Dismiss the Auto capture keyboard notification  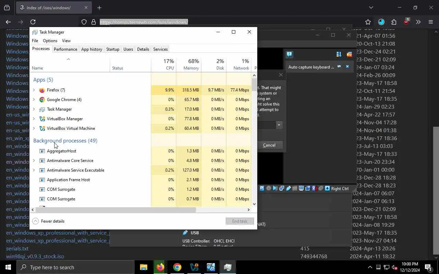[347, 67]
